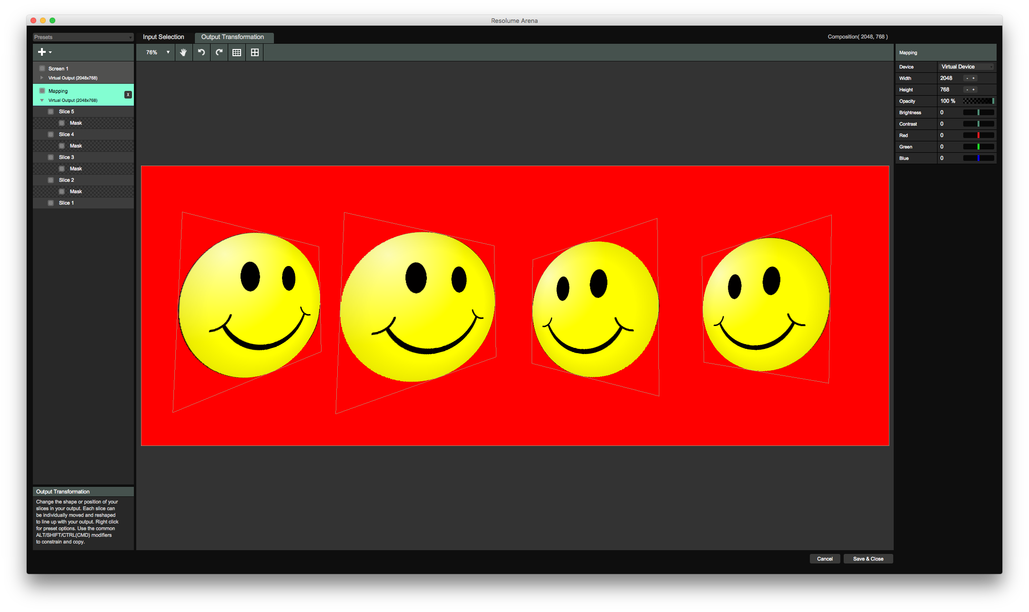Click Width plus stepper button
Viewport: 1029px width, 612px height.
pyautogui.click(x=974, y=78)
